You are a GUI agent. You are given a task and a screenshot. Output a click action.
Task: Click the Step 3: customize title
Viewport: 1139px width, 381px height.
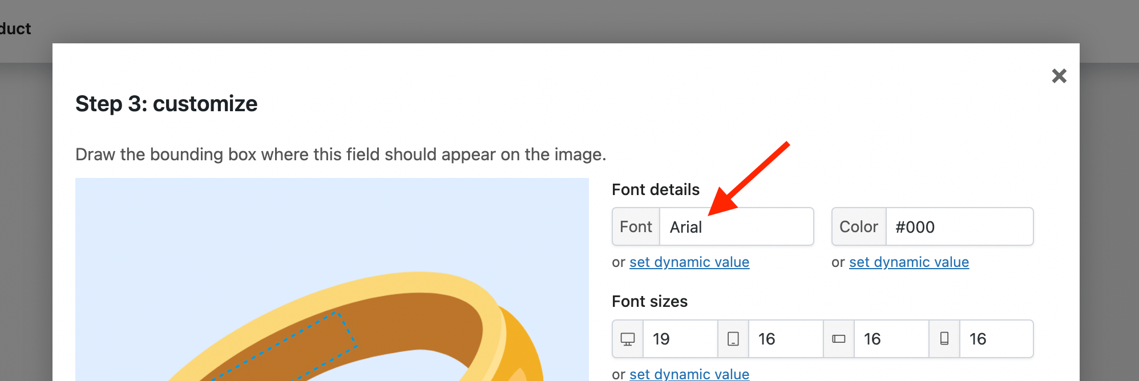point(167,104)
